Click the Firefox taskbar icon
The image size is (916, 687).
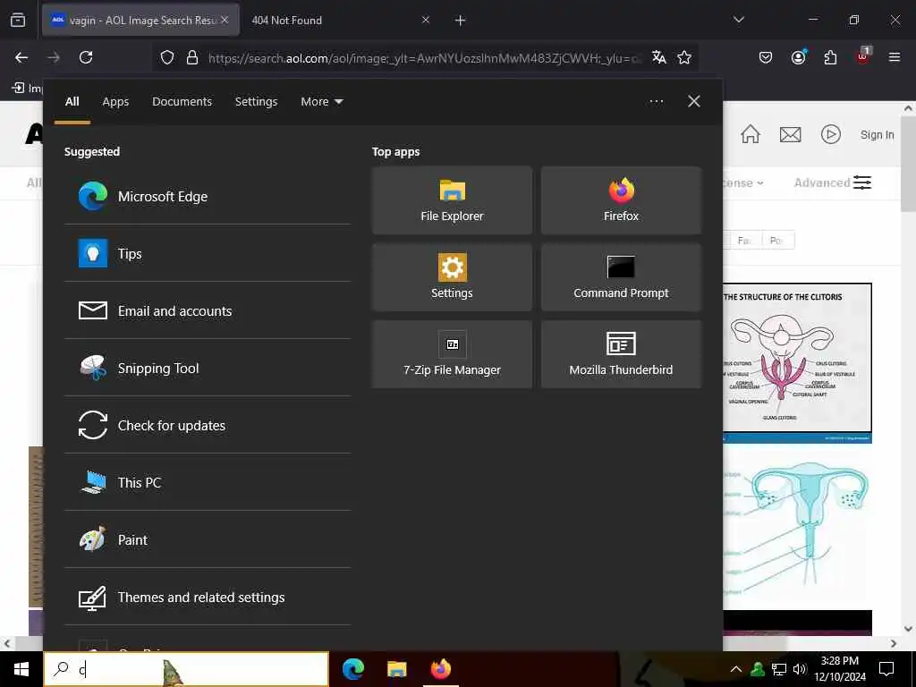point(440,669)
